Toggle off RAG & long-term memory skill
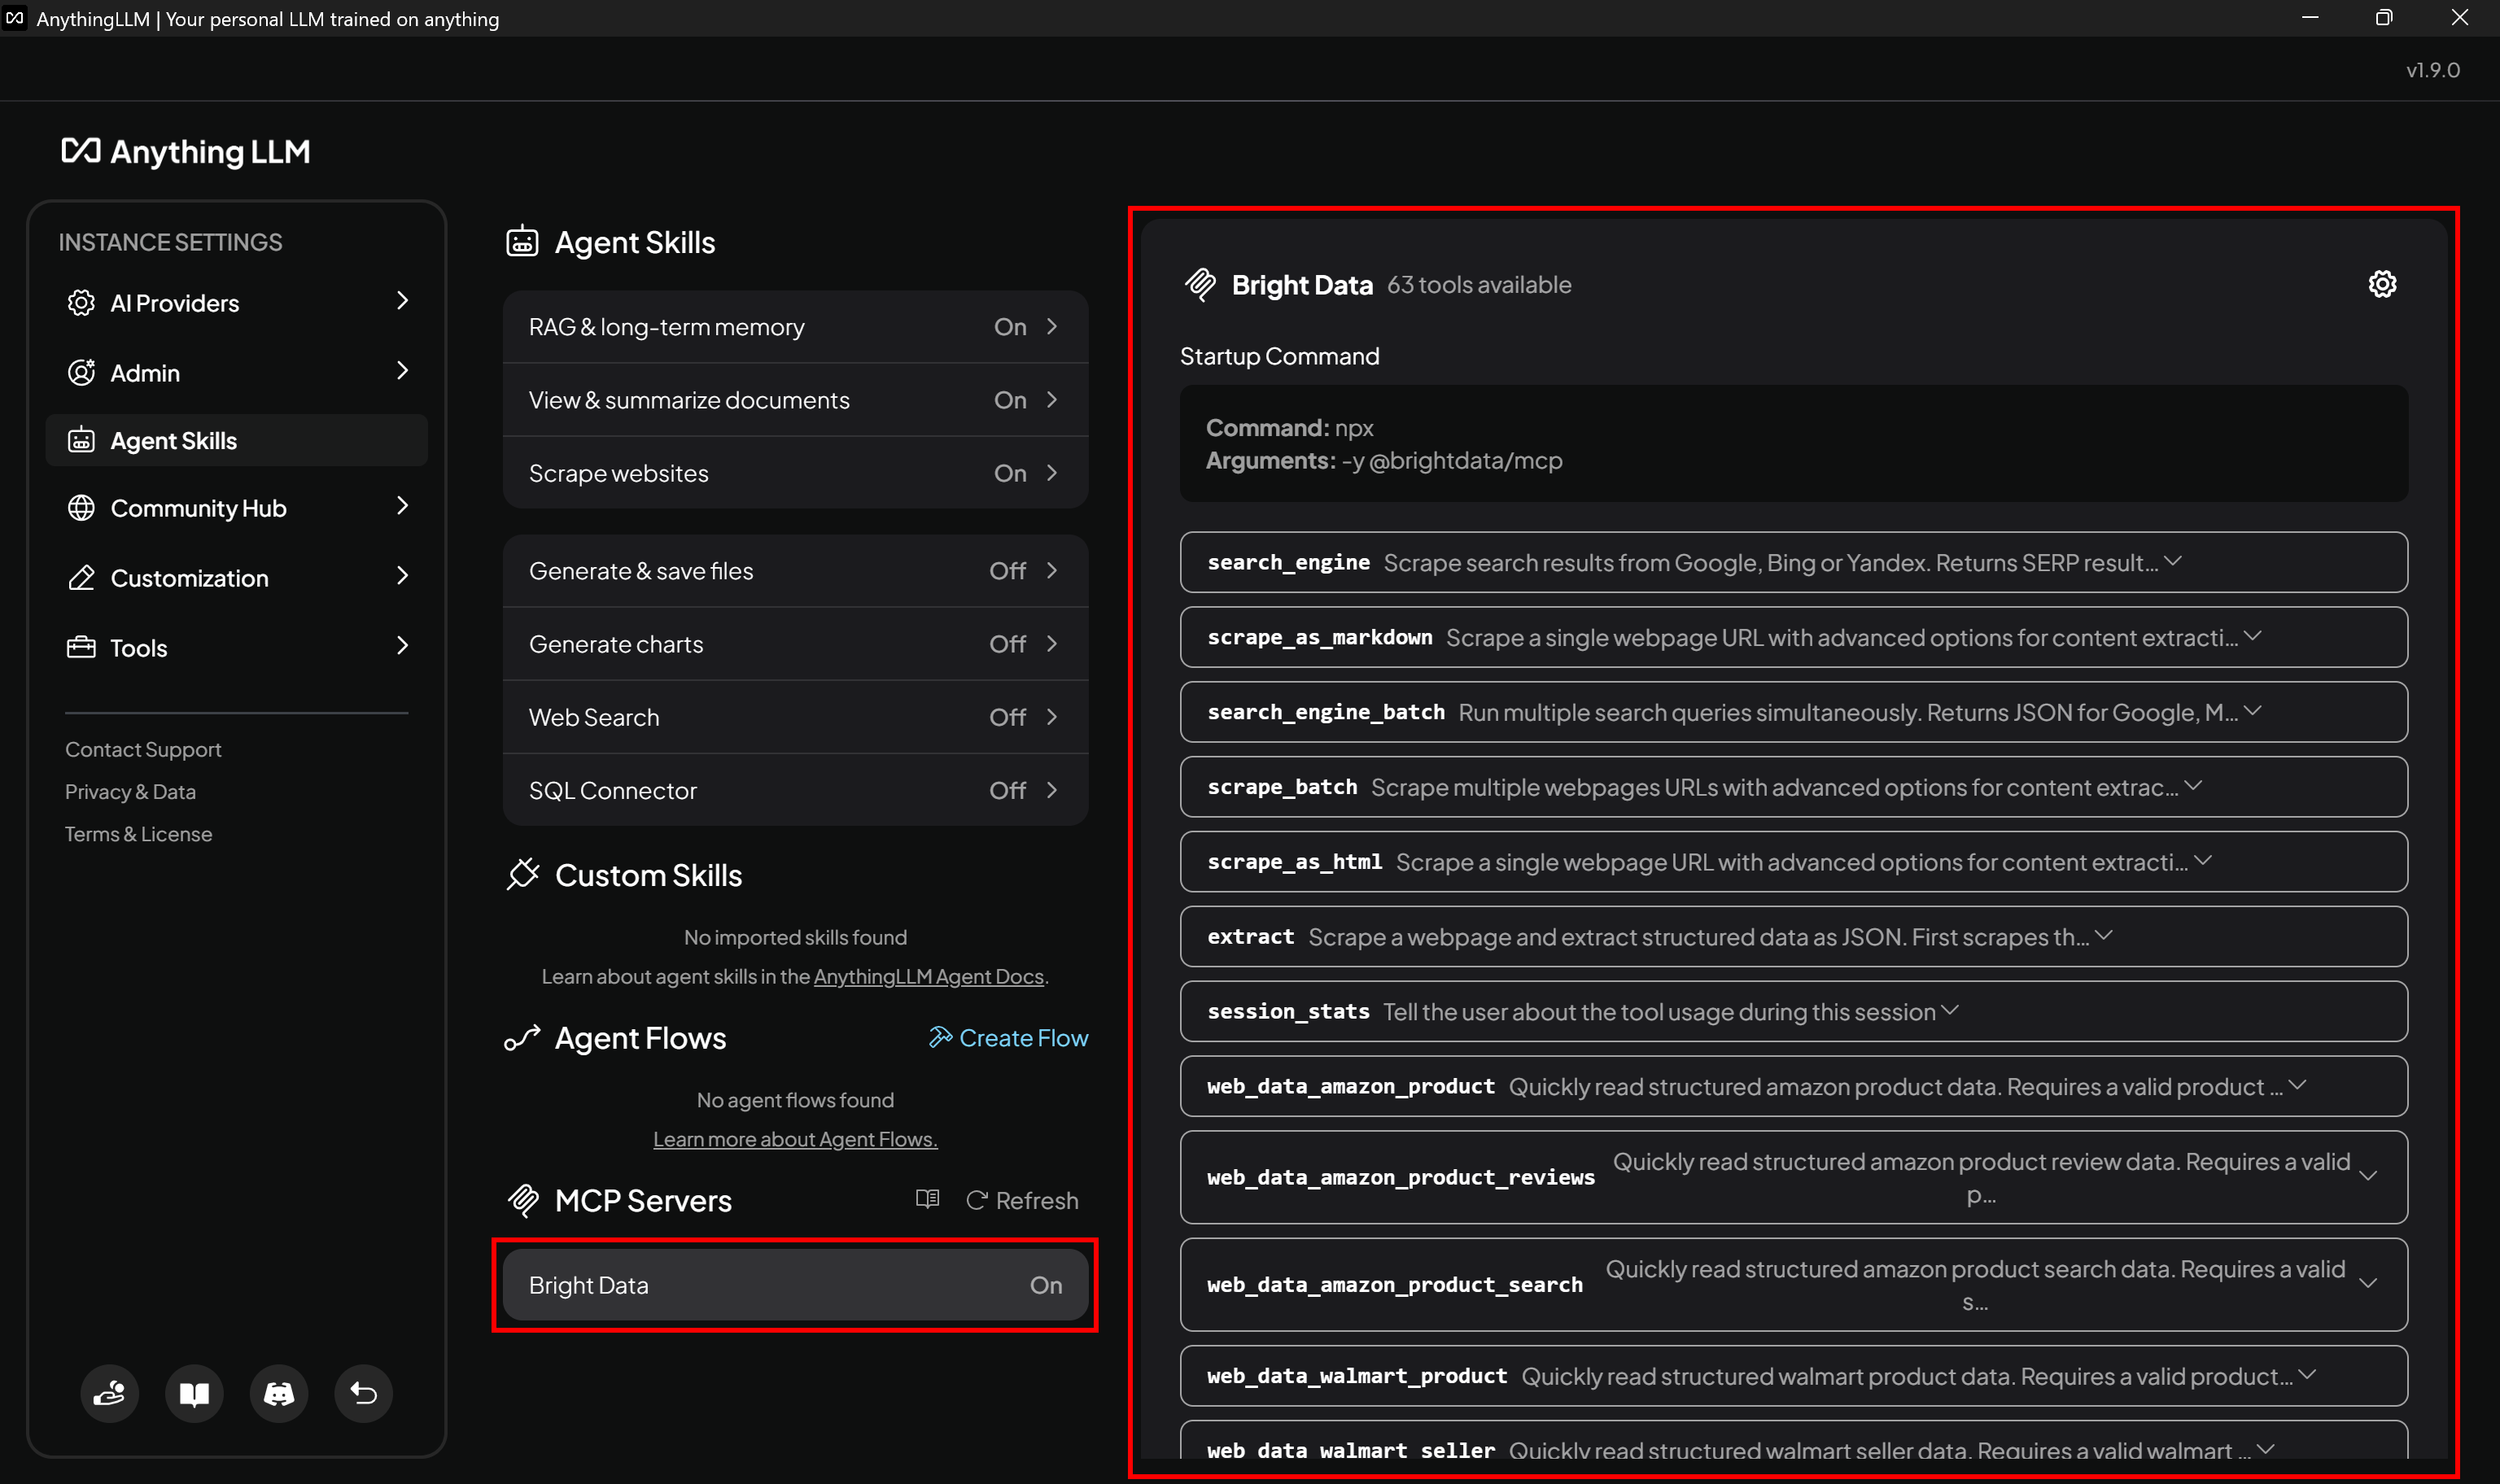This screenshot has width=2500, height=1484. 1010,326
